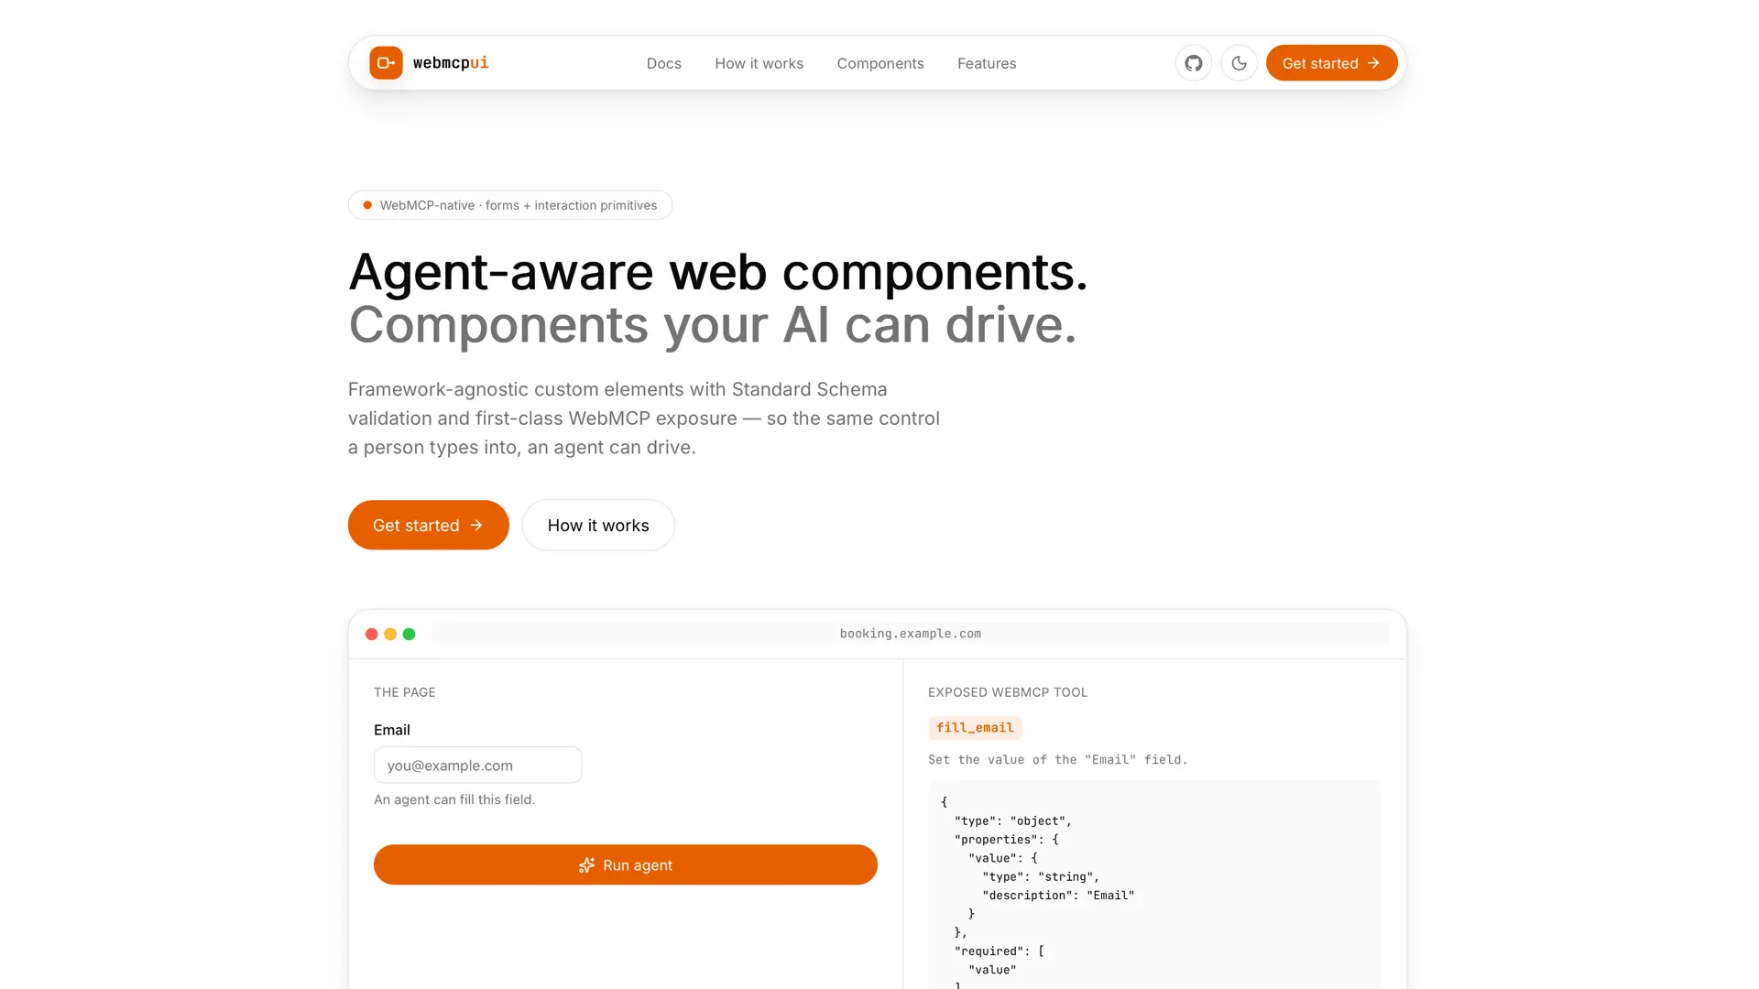Screen dimensions: 1759x989
Task: Click the yellow window dot in demo
Action: (x=390, y=634)
